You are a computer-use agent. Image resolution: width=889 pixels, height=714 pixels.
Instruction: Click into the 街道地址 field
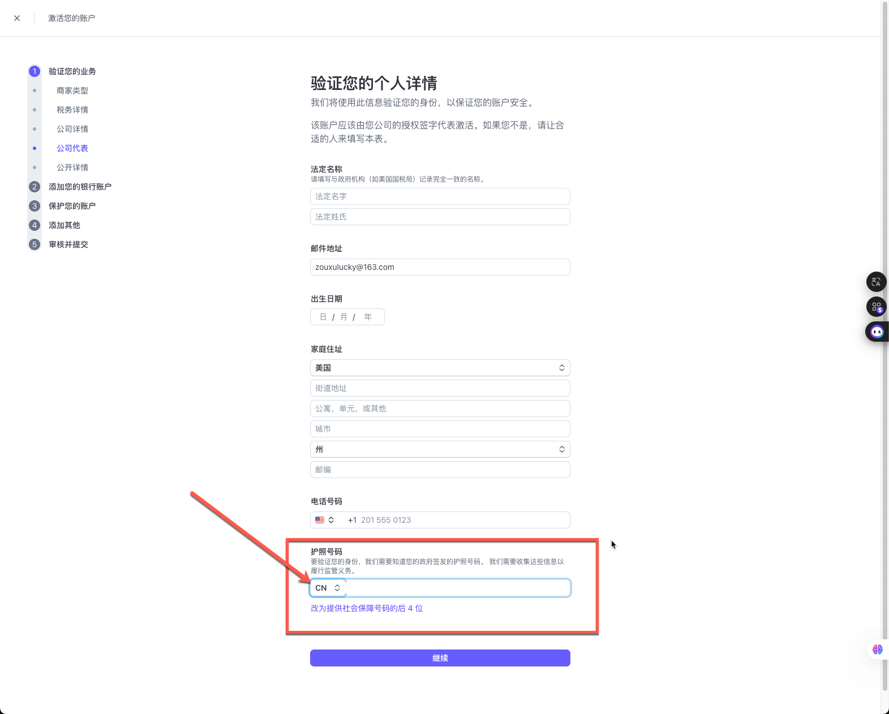440,388
